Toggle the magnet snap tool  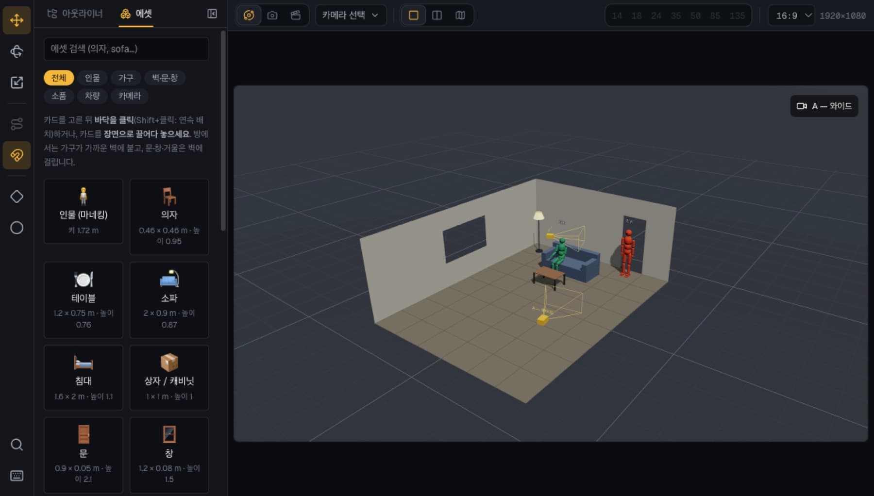click(17, 155)
